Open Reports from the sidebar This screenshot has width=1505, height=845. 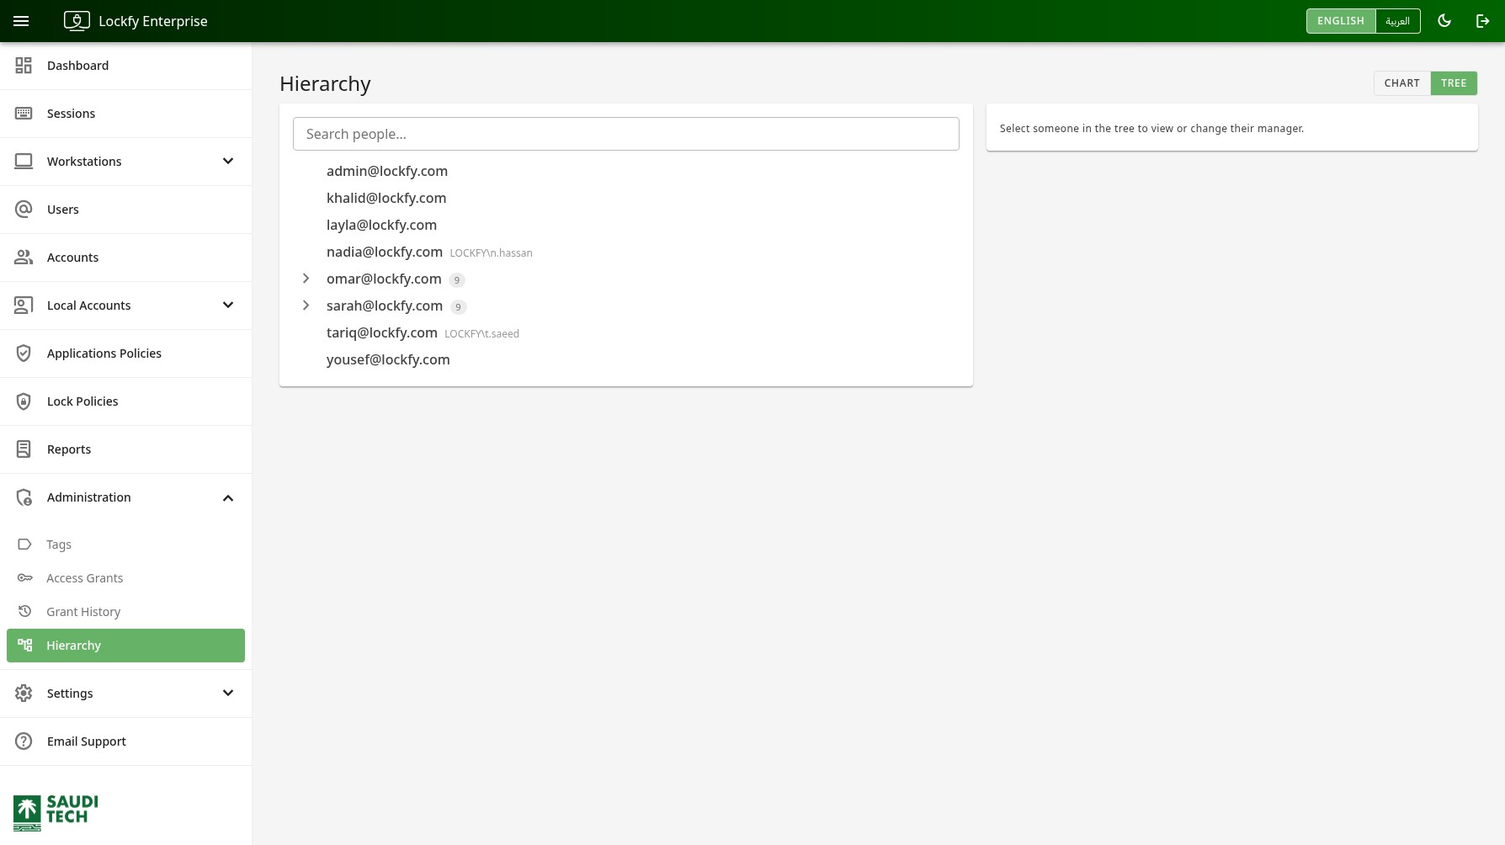125,449
